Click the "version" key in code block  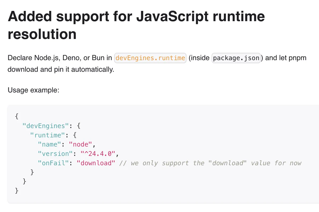click(x=56, y=154)
